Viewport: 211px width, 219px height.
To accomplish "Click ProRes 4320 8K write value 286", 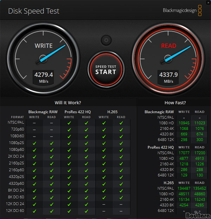I will (x=184, y=170).
